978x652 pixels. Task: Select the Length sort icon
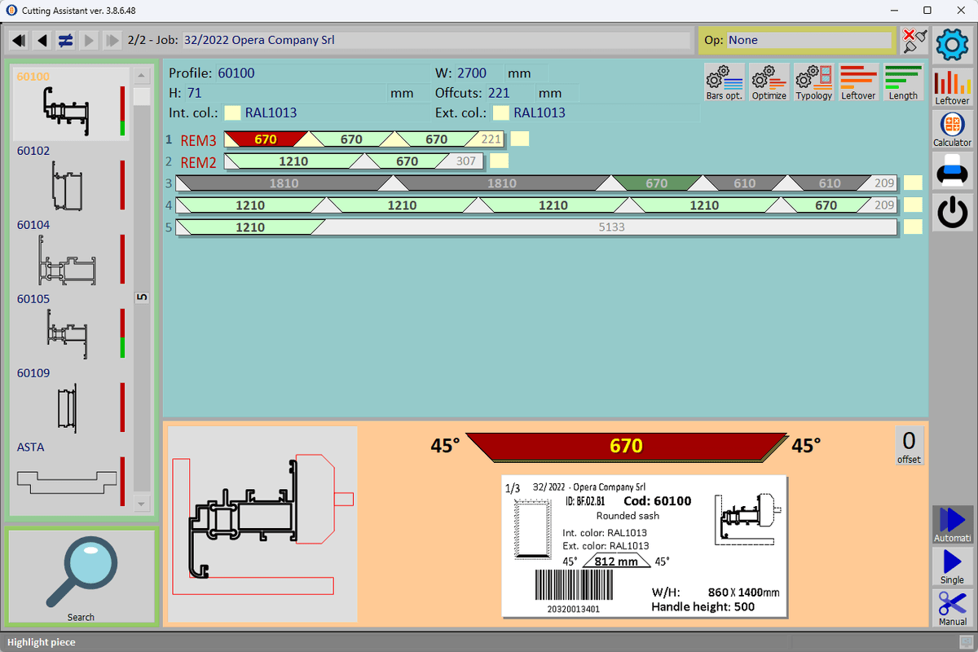tap(903, 82)
